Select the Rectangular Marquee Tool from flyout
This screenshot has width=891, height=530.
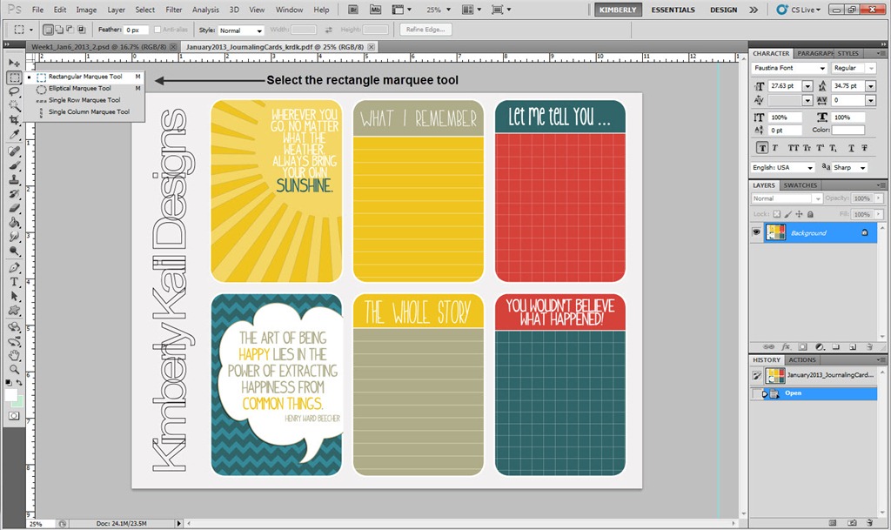click(84, 77)
